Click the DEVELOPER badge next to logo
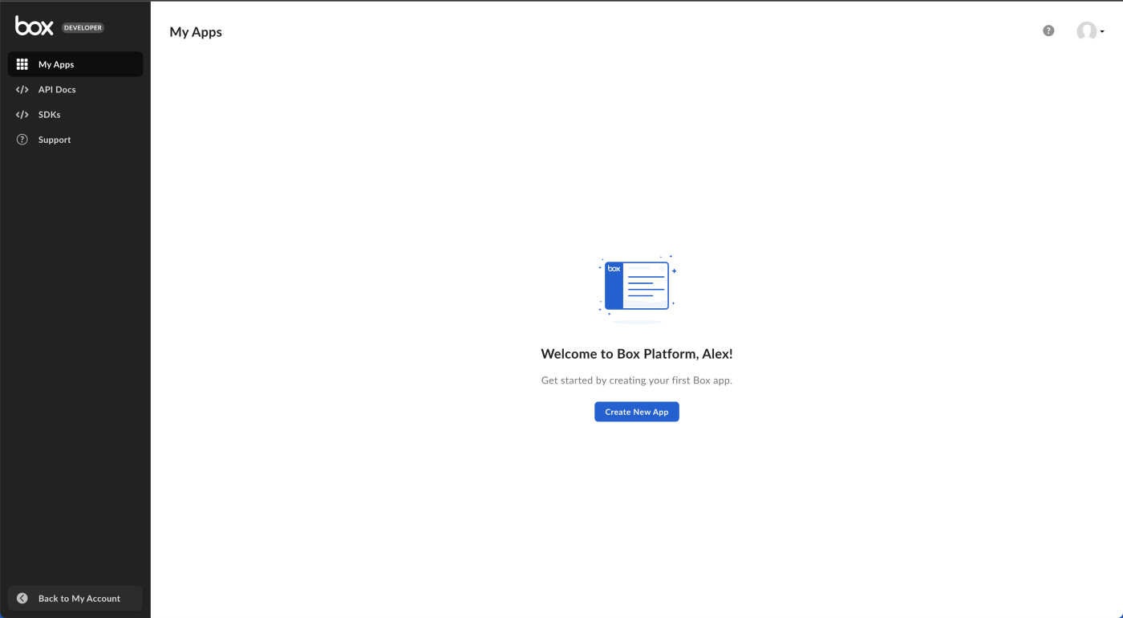 click(83, 28)
